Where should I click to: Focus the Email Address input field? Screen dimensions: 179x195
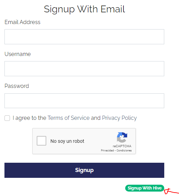84,37
